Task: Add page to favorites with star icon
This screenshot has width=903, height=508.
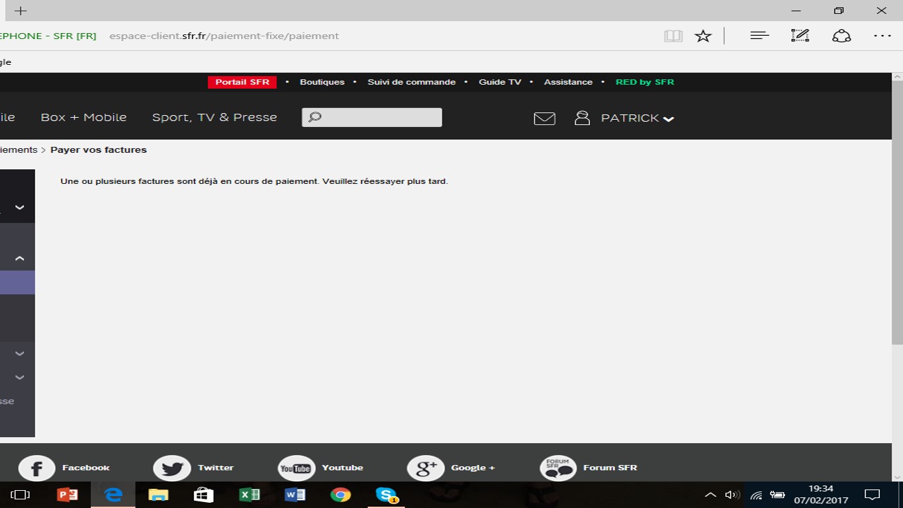Action: [702, 36]
